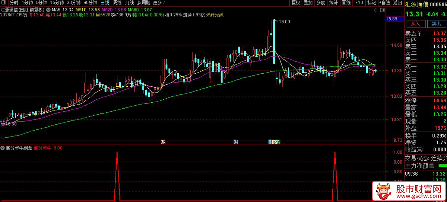Click the 换手 turnover value 0.29%
Viewport: 447px width, 202px height.
(x=439, y=135)
